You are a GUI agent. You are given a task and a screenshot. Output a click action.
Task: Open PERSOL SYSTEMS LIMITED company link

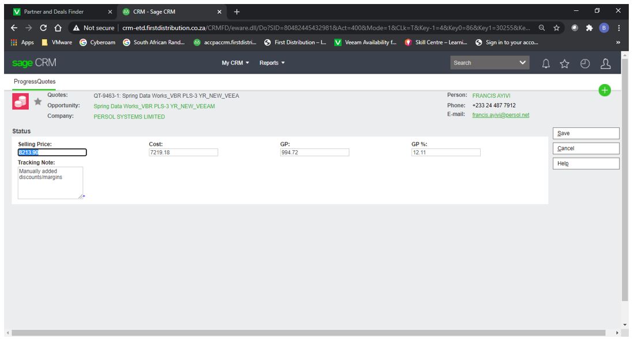click(129, 117)
